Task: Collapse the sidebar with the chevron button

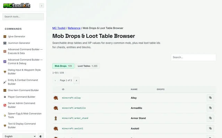Action: pyautogui.click(x=42, y=6)
